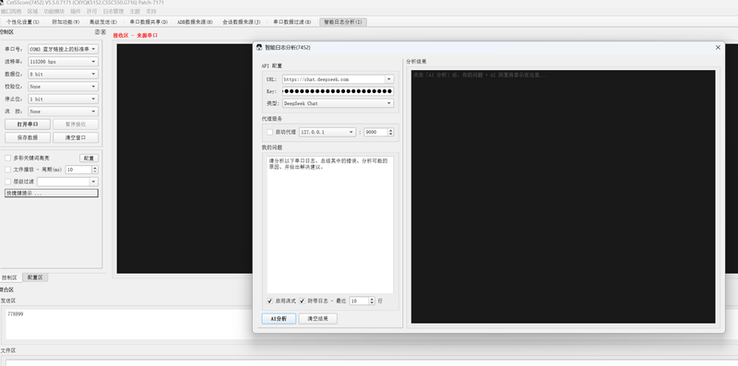Select the 智能日志分析 tab
The height and width of the screenshot is (366, 738).
point(343,22)
